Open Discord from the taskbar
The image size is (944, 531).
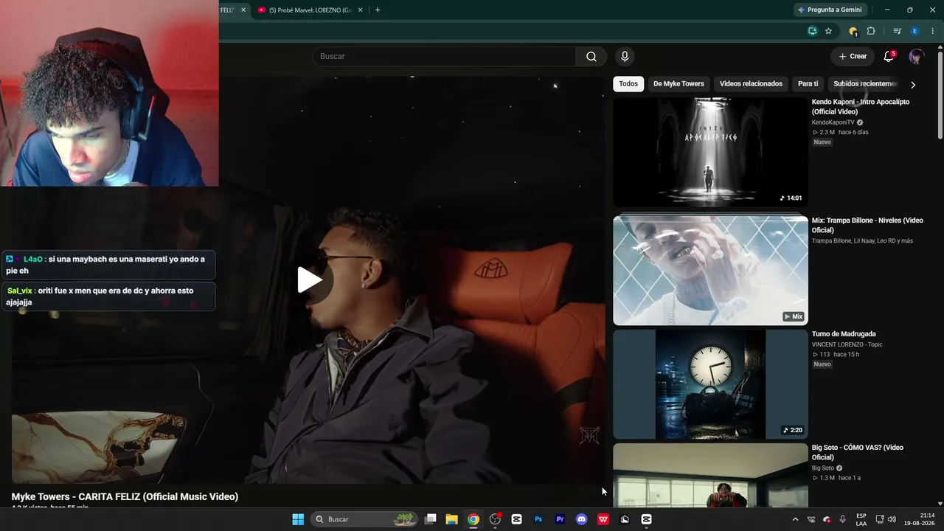pyautogui.click(x=581, y=519)
